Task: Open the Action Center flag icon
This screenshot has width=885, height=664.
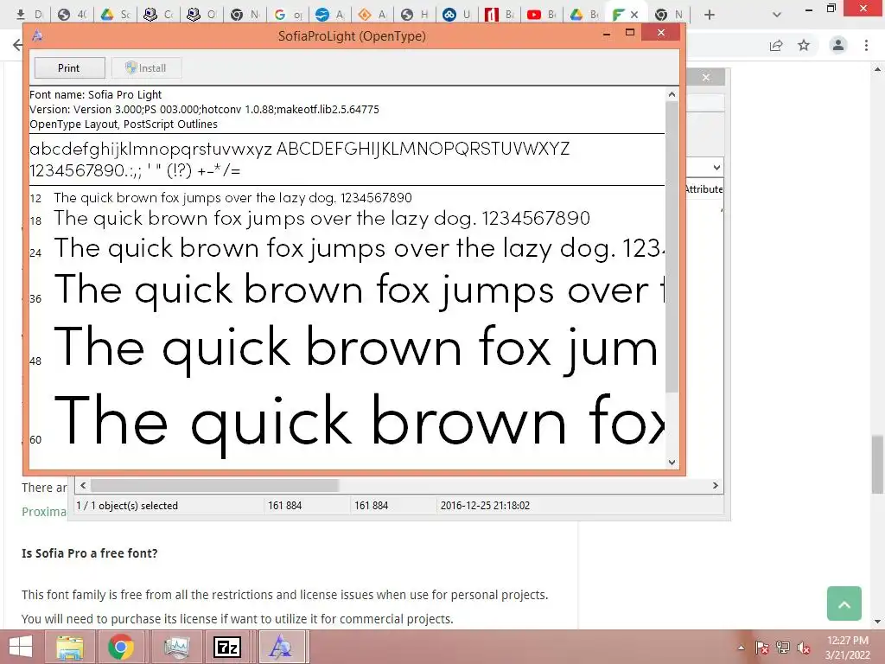Action: point(762,648)
